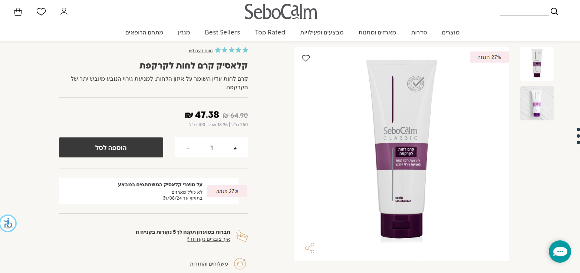Open the Top Rated menu item
This screenshot has height=273, width=580.
pyautogui.click(x=270, y=33)
